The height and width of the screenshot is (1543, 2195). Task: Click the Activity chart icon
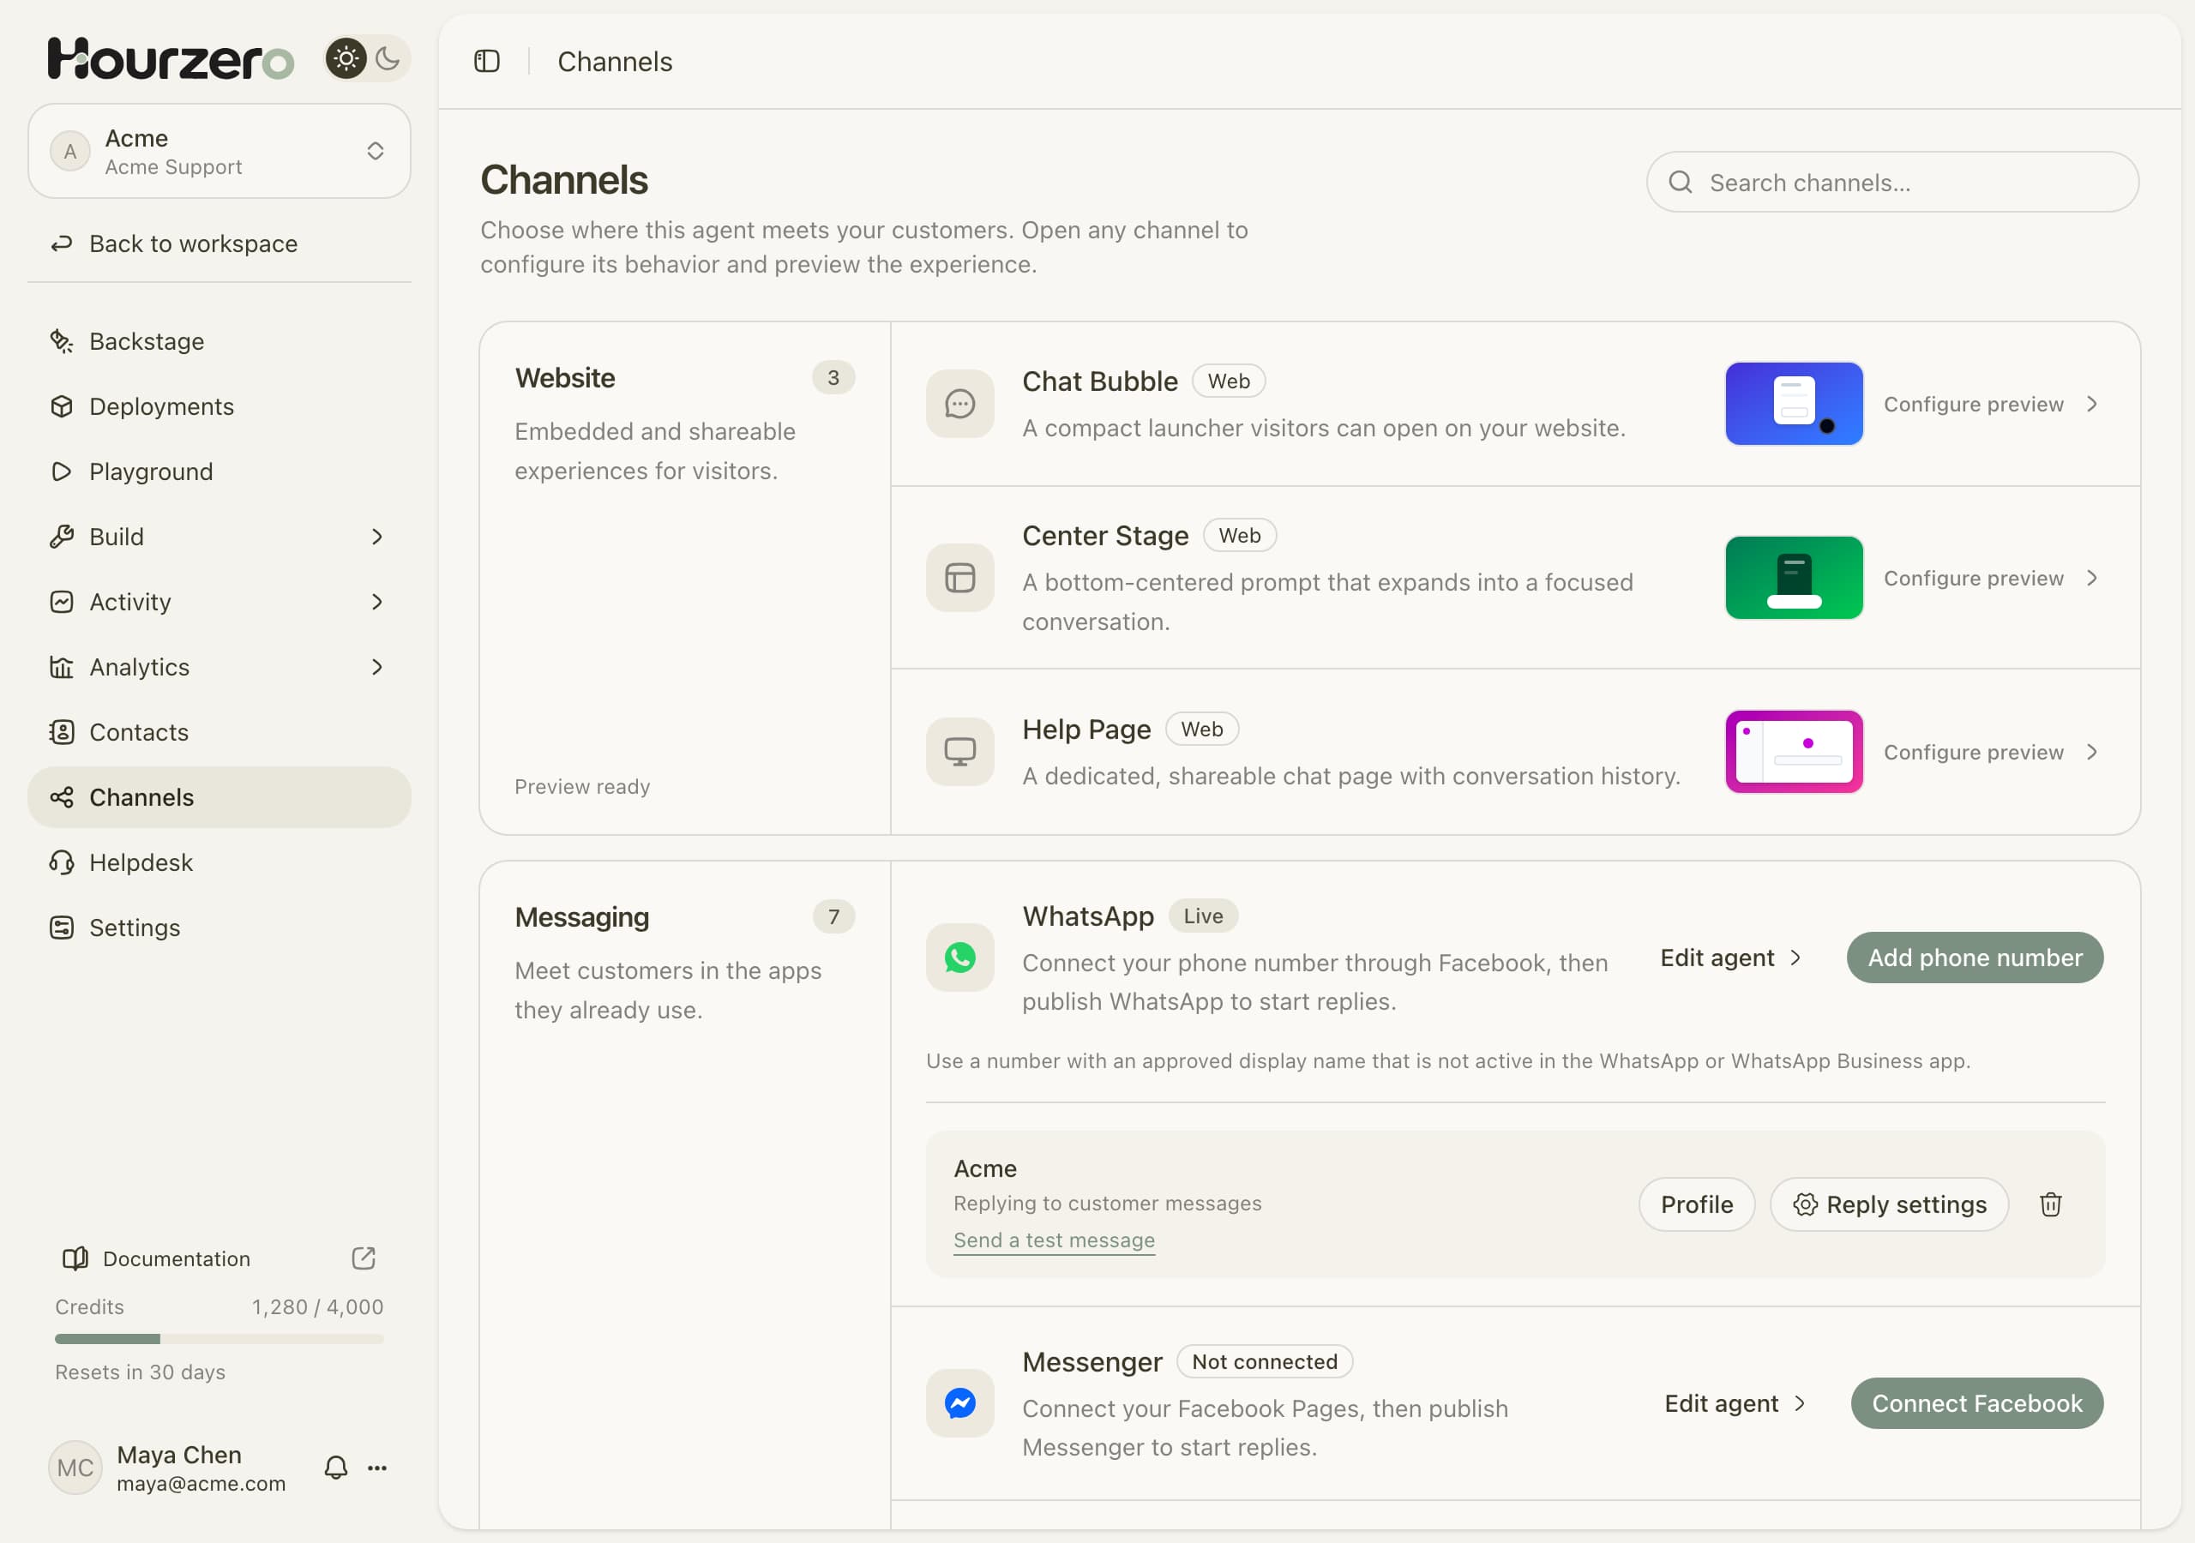[62, 601]
